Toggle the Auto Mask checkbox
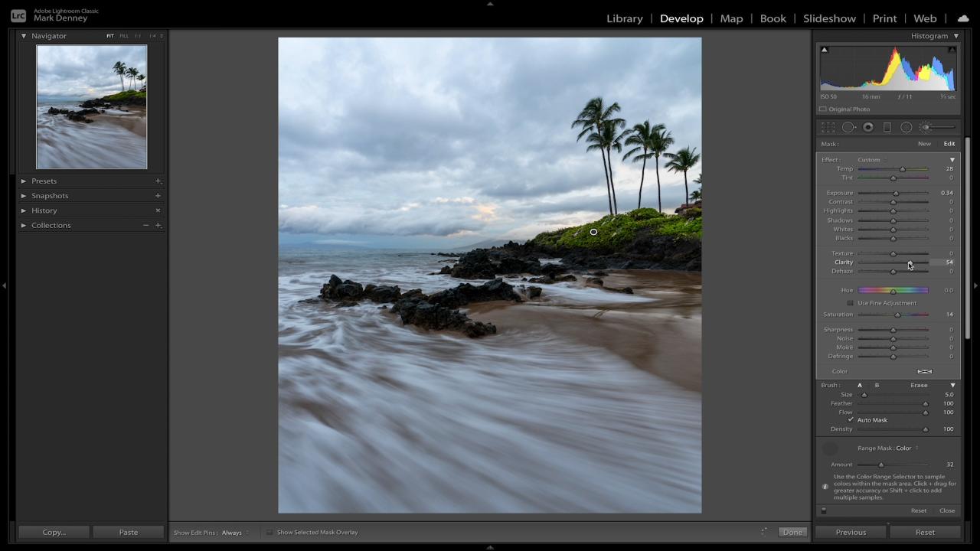The width and height of the screenshot is (980, 551). tap(851, 420)
